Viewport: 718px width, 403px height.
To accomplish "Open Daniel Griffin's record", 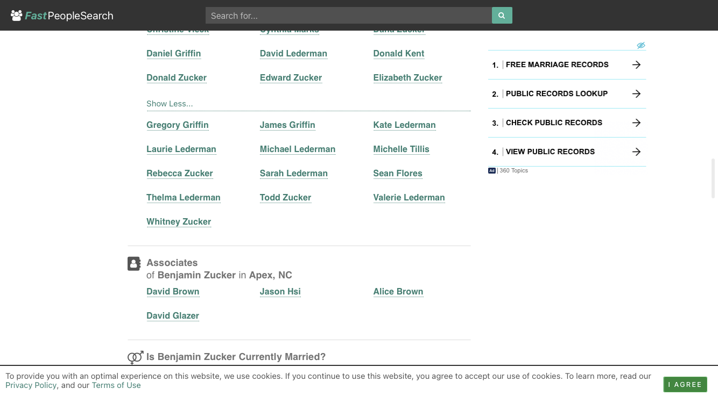I will tap(173, 53).
